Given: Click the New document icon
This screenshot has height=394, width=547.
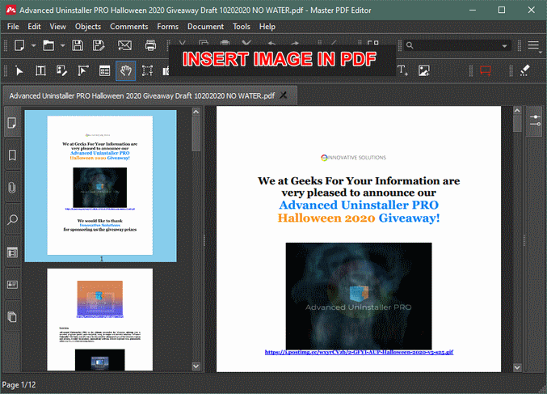Looking at the screenshot, I should tap(19, 45).
